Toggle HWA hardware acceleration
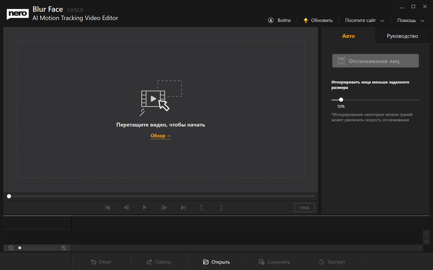Screen dimensions: 433x270 304,207
